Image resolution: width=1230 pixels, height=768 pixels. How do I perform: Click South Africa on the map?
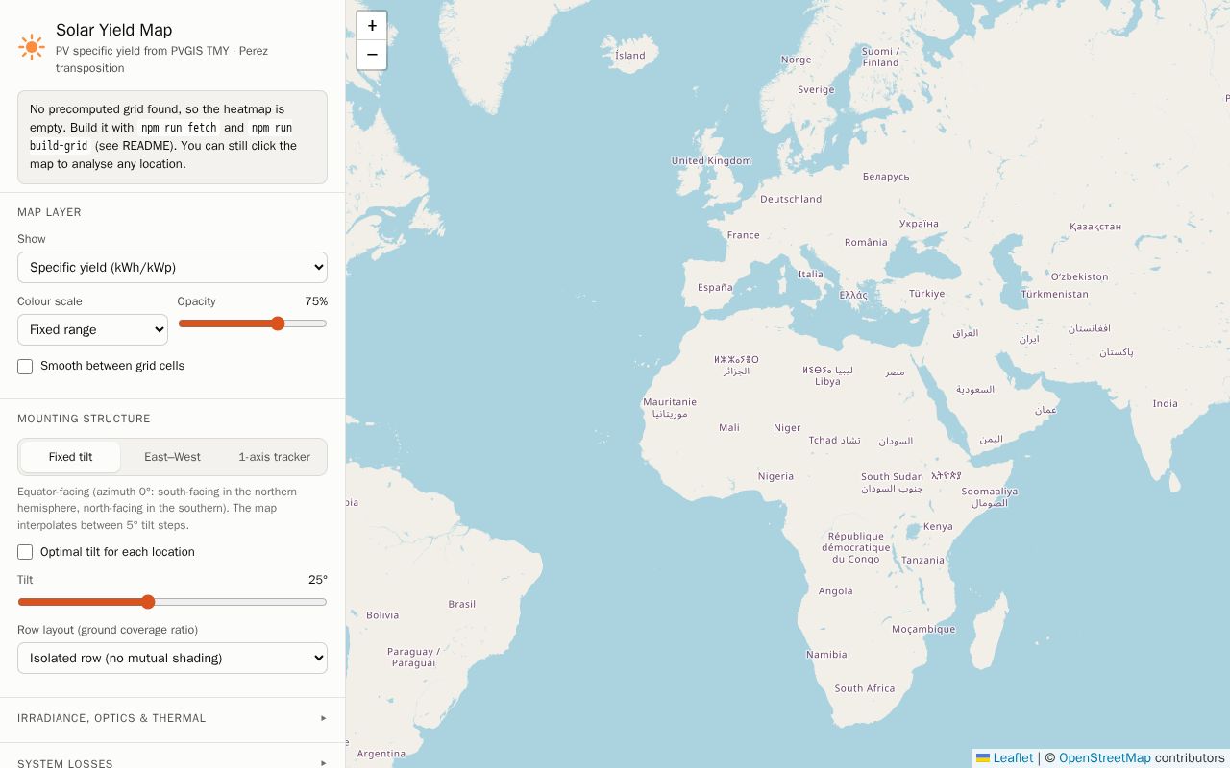pos(864,688)
